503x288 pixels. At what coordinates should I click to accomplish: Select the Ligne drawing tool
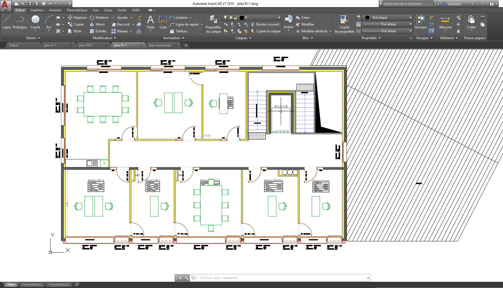[x=7, y=22]
